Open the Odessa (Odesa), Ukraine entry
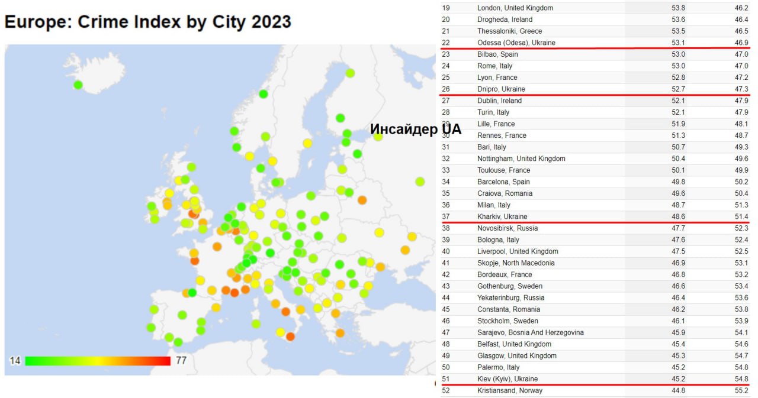The height and width of the screenshot is (398, 758). pyautogui.click(x=516, y=43)
